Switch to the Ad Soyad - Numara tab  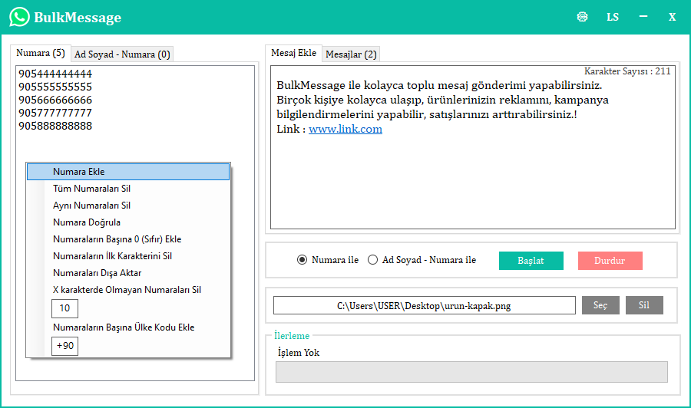122,54
